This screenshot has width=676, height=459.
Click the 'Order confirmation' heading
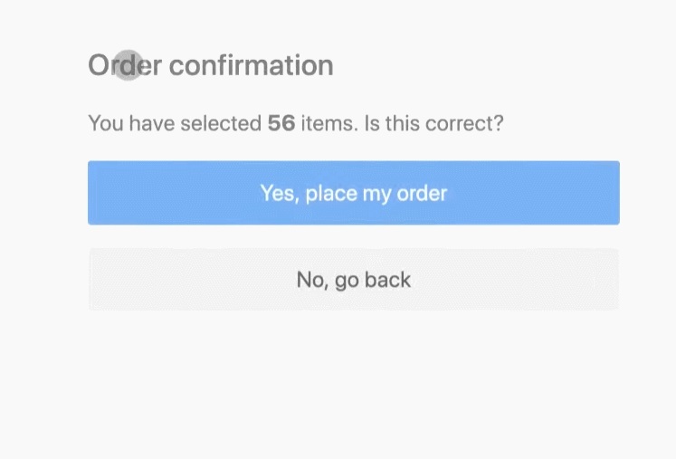click(210, 65)
